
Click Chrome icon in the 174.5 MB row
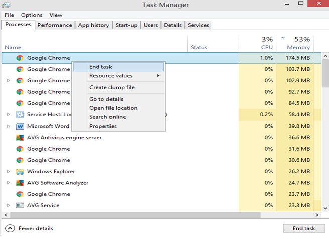[20, 58]
